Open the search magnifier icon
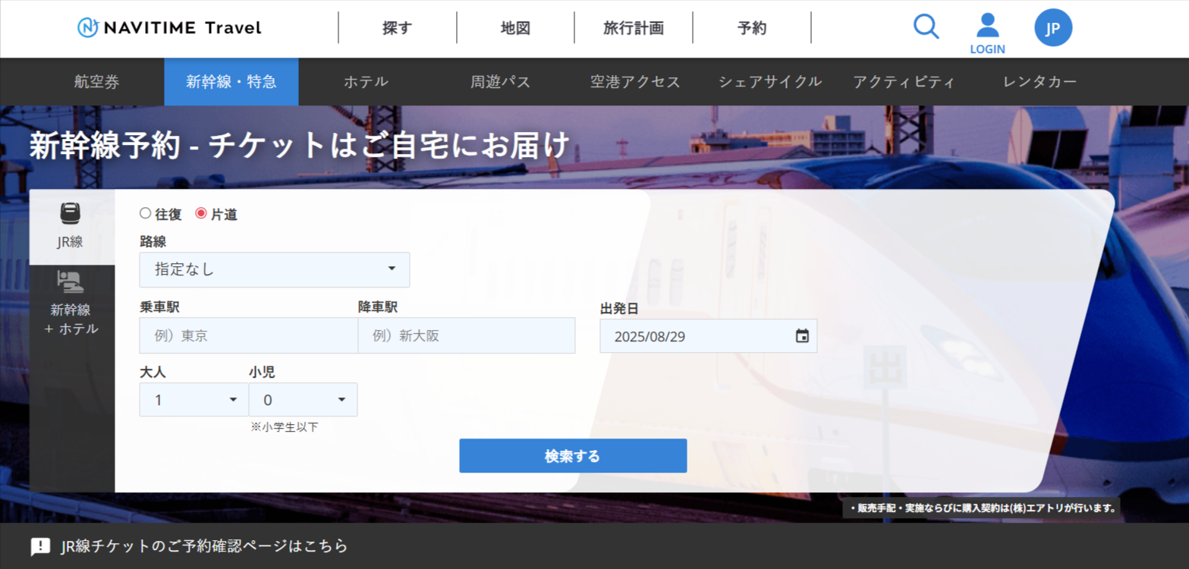 tap(926, 27)
